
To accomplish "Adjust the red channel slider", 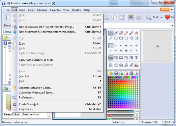I will (121, 116).
